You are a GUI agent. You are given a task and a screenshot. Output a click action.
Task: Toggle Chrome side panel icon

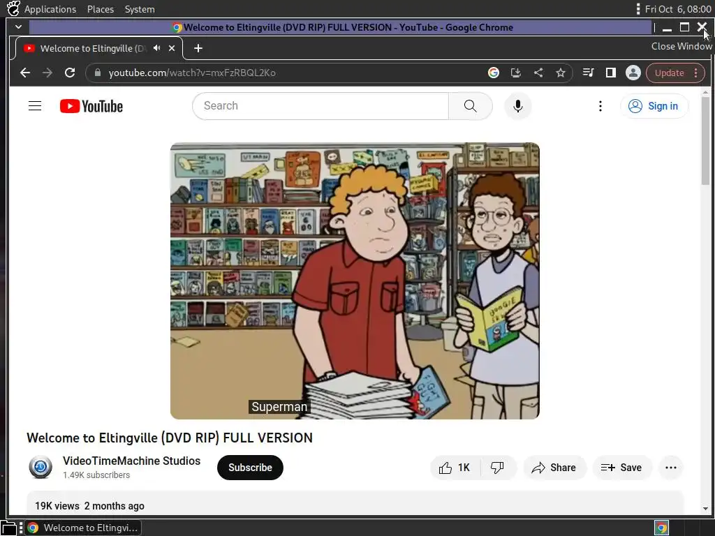click(610, 73)
